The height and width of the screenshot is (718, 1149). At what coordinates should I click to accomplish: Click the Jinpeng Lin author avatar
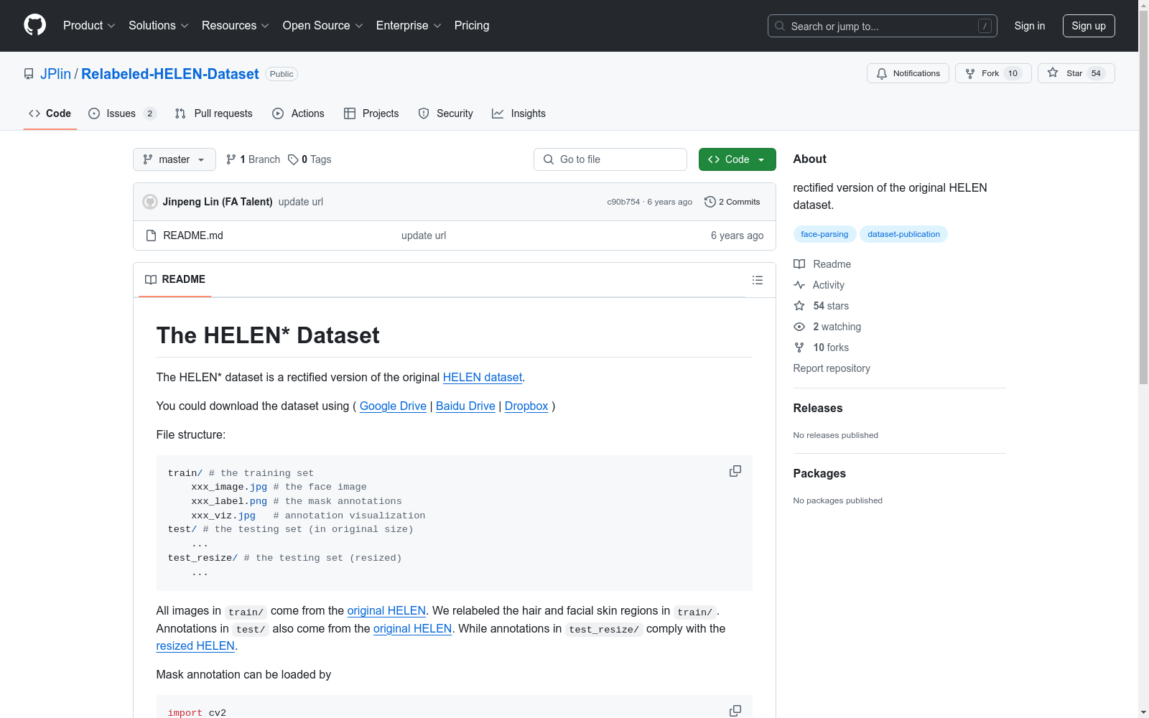(150, 202)
